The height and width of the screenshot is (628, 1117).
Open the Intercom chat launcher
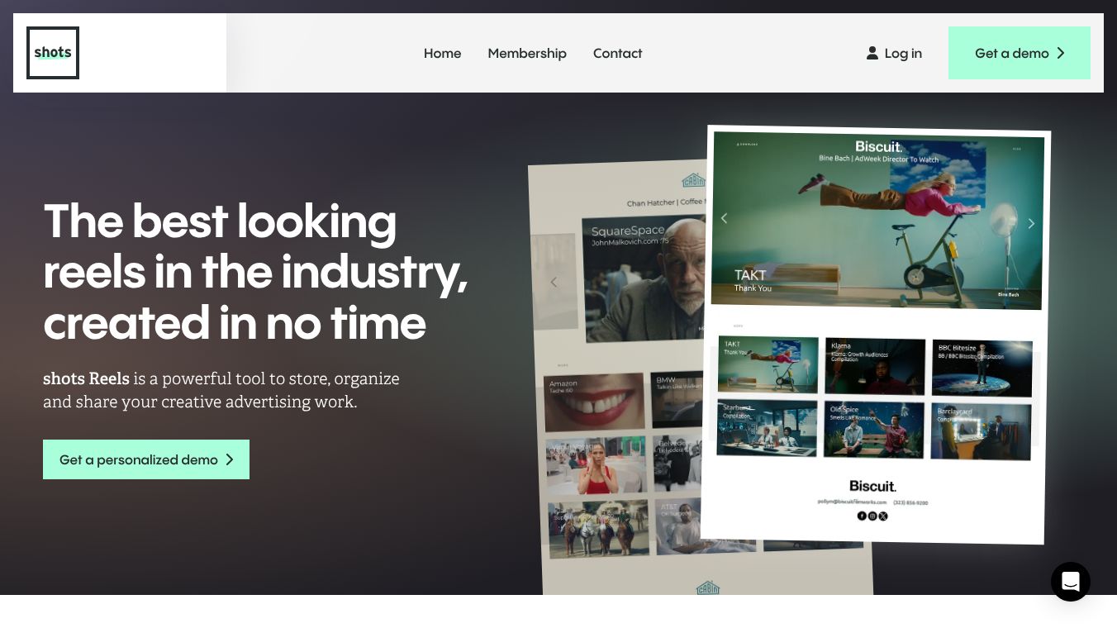tap(1071, 582)
